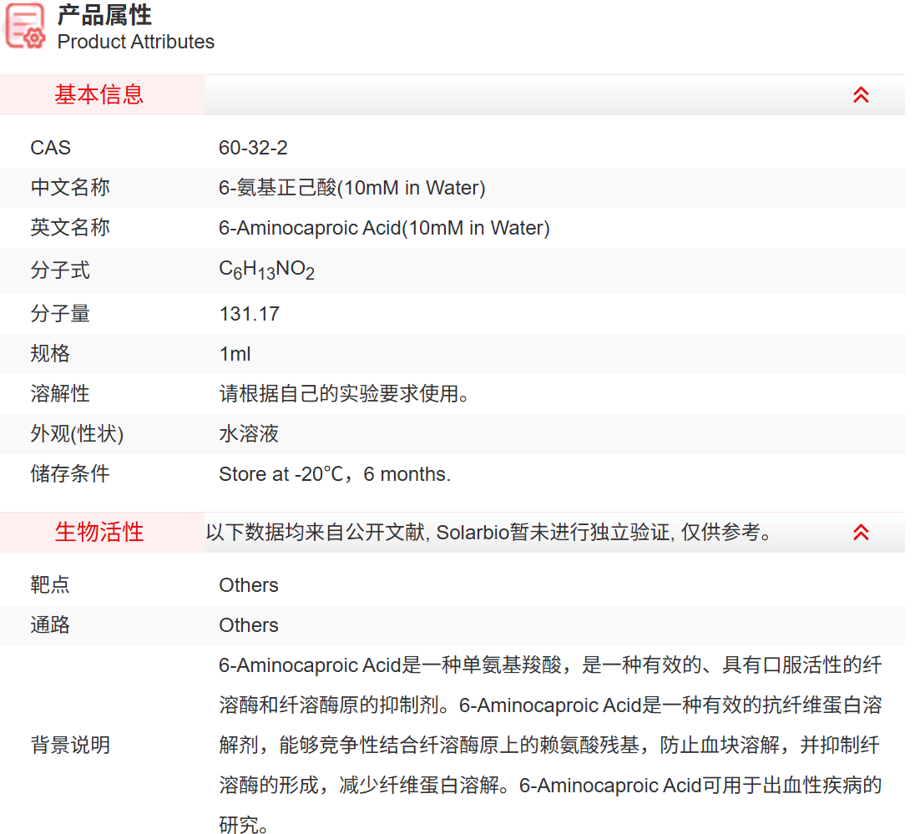920x834 pixels.
Task: Click the 通路 value Others
Action: coord(248,625)
